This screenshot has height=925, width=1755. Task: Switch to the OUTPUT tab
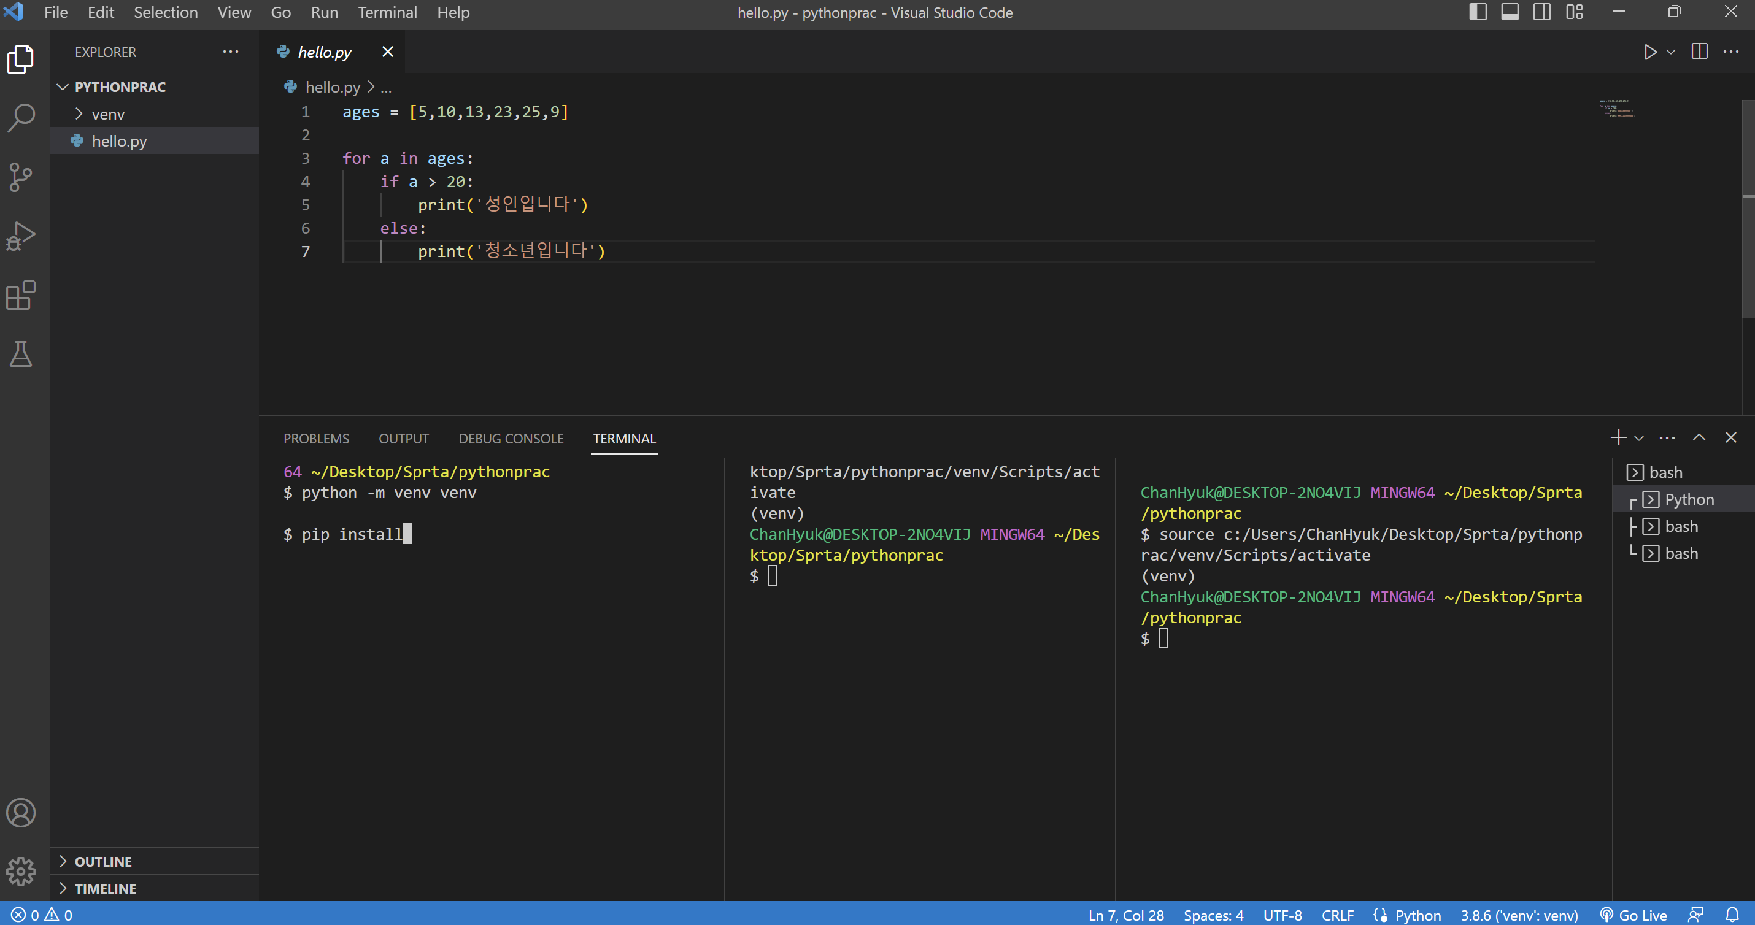click(404, 439)
